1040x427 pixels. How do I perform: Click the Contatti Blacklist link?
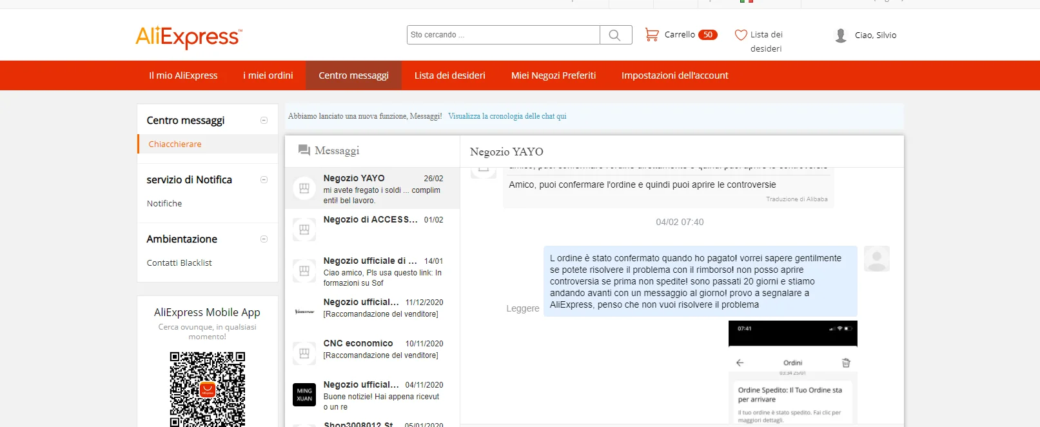click(179, 263)
